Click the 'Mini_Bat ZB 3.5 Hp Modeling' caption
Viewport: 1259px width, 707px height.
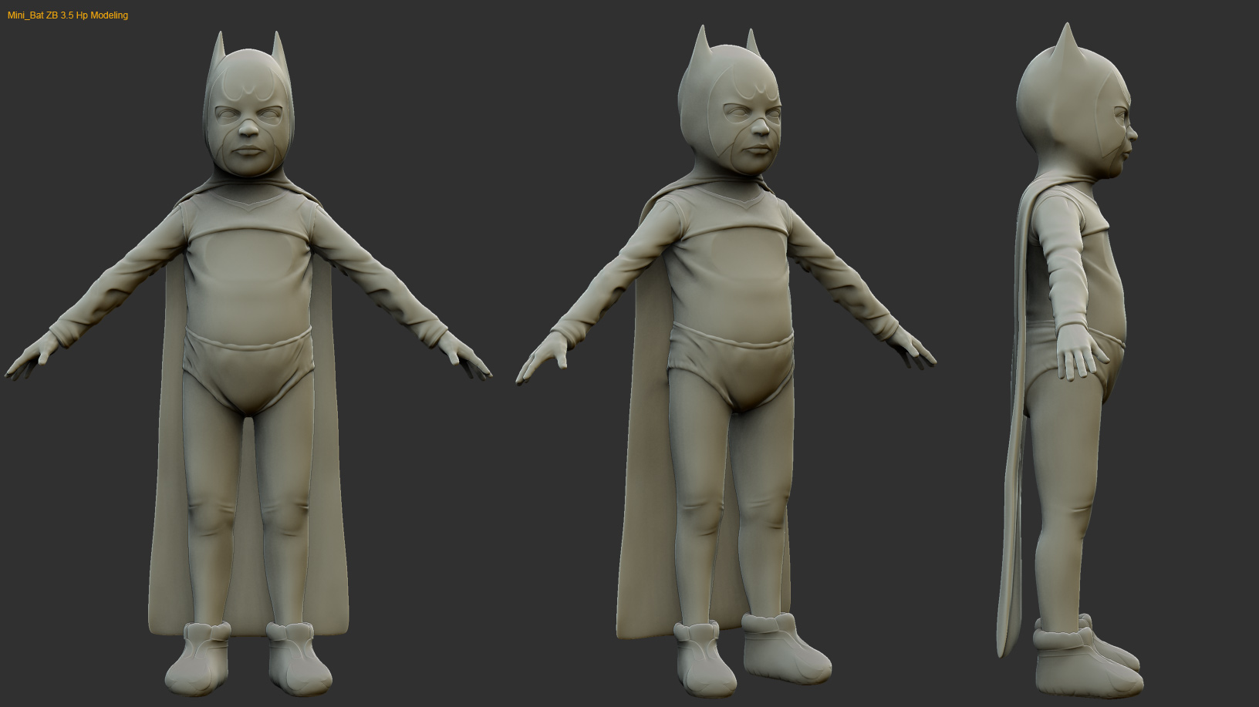pyautogui.click(x=68, y=15)
